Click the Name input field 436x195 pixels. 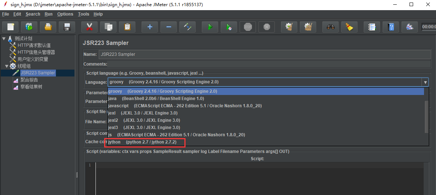point(264,54)
